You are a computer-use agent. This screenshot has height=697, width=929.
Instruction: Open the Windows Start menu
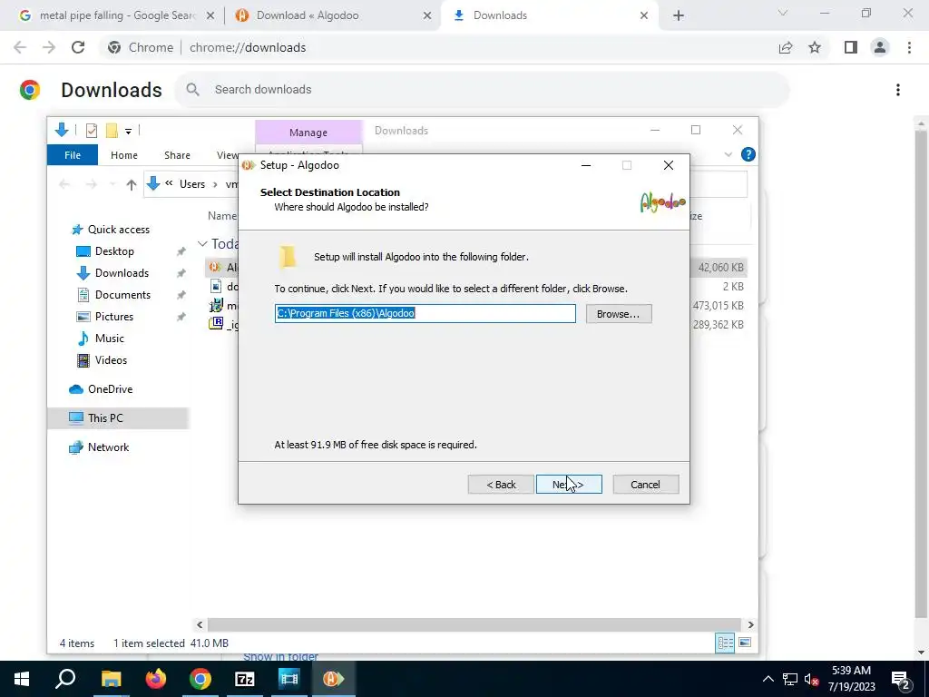tap(22, 679)
